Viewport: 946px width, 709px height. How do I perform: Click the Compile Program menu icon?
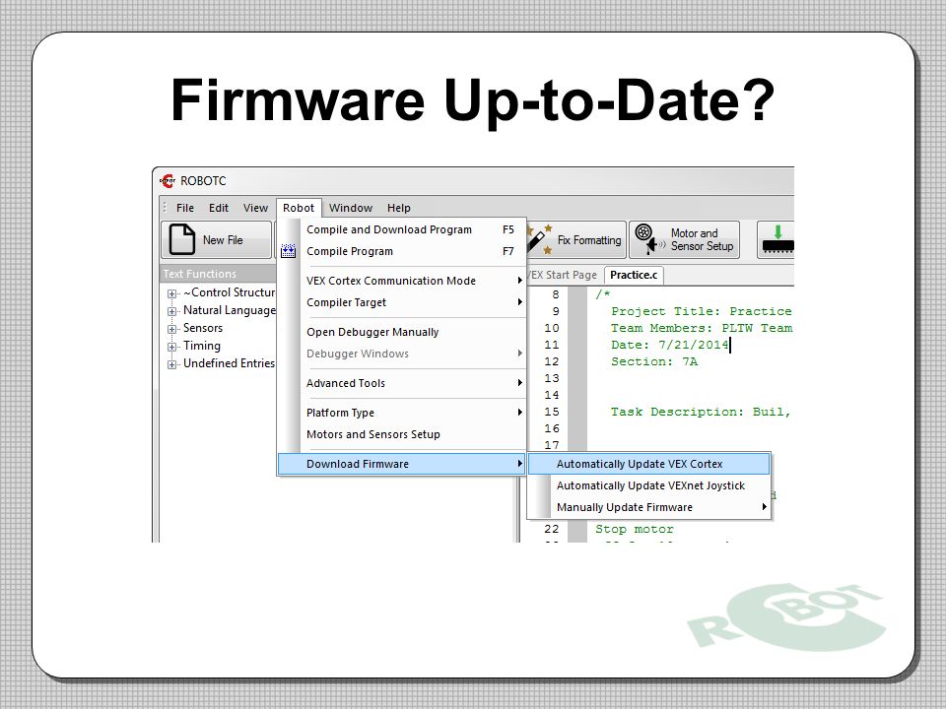289,251
